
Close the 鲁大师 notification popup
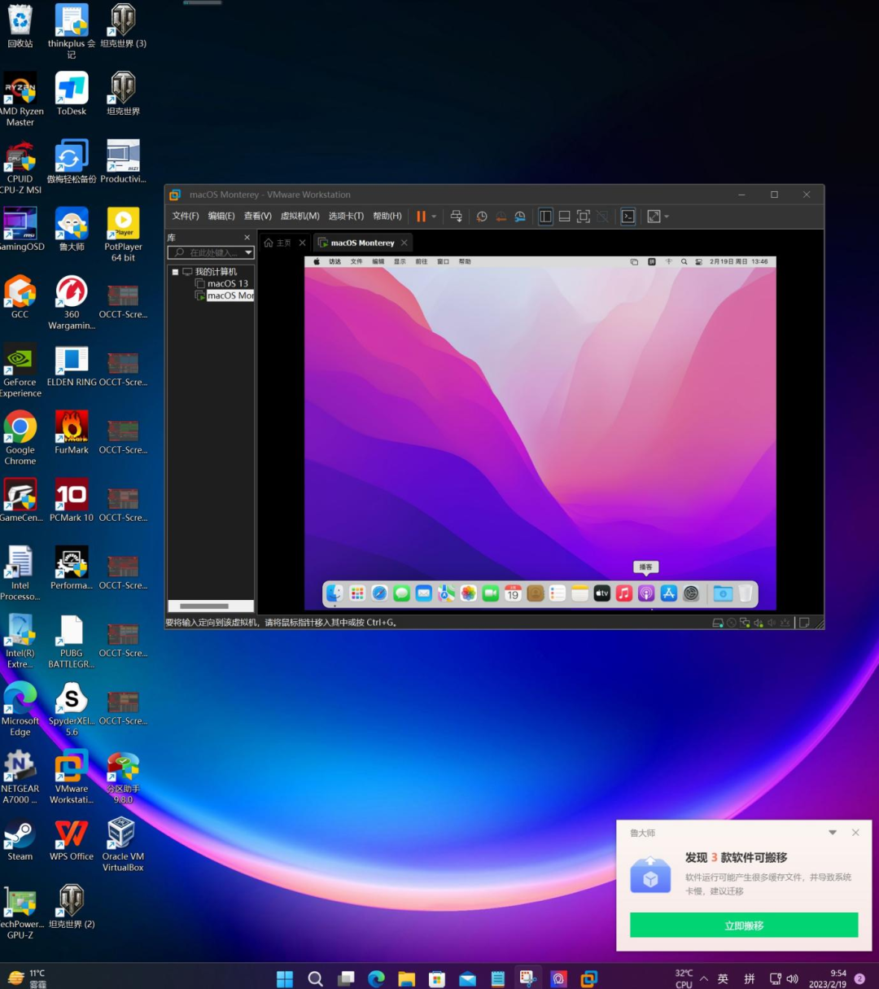click(x=855, y=833)
